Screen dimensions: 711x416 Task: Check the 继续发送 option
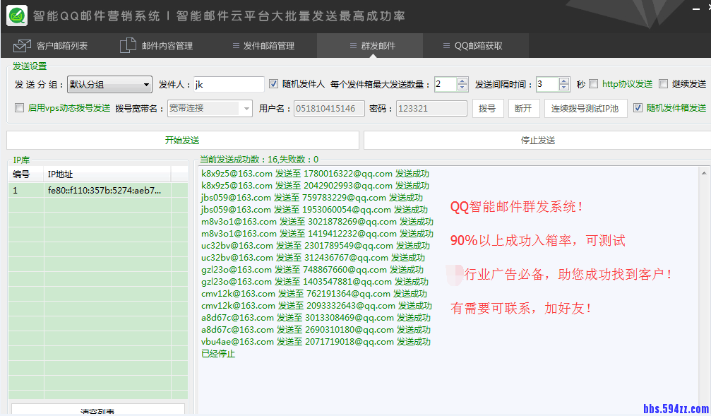663,84
